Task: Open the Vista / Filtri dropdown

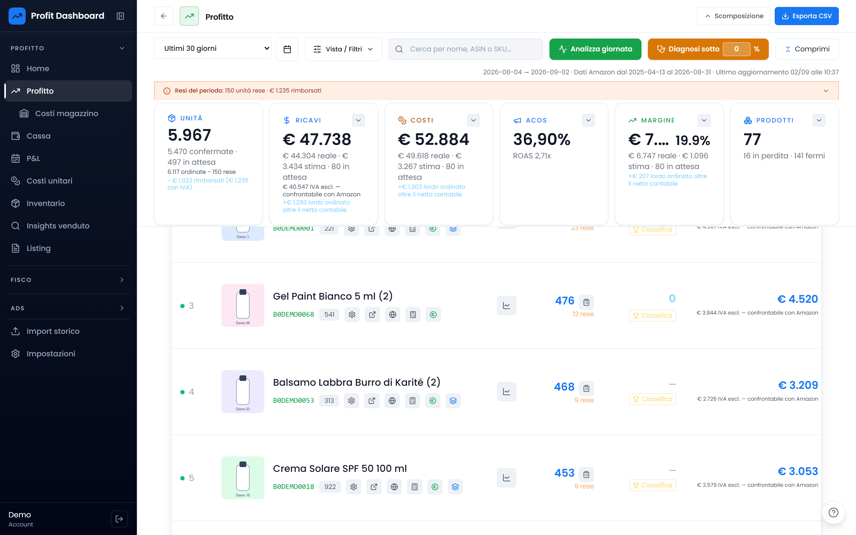Action: [343, 49]
